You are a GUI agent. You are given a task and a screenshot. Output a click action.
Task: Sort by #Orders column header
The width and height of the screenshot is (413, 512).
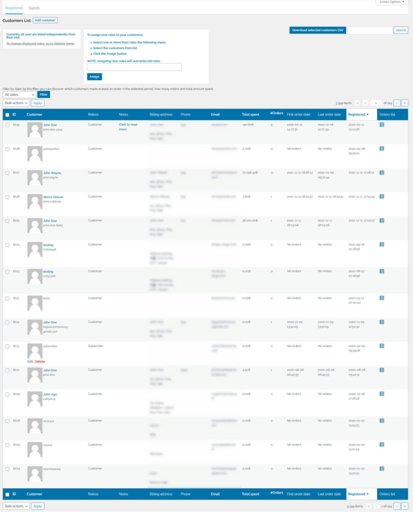pyautogui.click(x=276, y=113)
